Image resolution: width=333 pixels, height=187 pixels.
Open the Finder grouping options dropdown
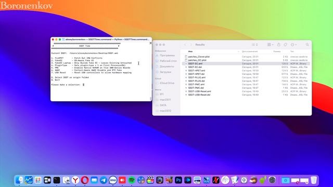pyautogui.click(x=271, y=45)
